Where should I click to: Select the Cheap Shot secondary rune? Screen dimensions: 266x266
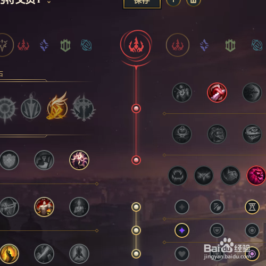[x=182, y=93]
